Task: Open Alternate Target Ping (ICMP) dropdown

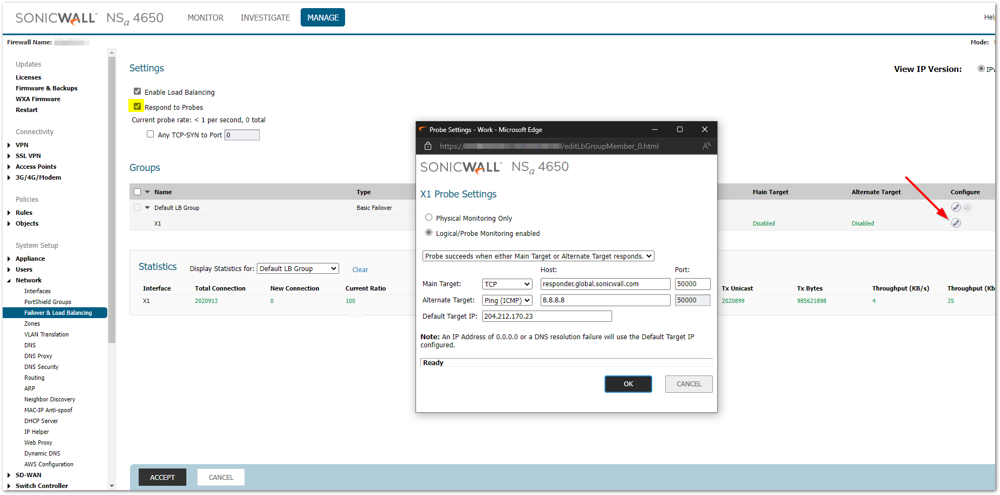Action: point(507,300)
